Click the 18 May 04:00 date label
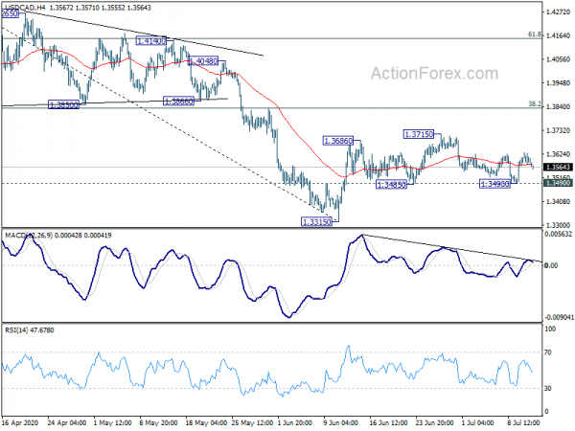The height and width of the screenshot is (431, 575). [206, 422]
